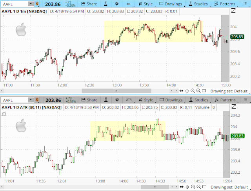251x191 pixels.
Task: Click the rectangle zoom icon under top chart
Action: (204, 91)
